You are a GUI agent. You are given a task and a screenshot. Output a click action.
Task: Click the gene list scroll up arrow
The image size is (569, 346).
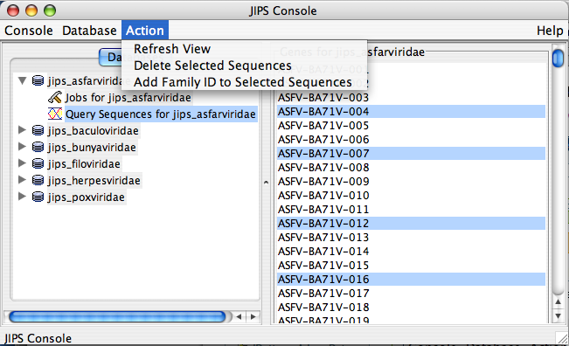(x=559, y=301)
